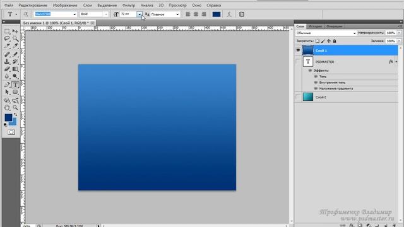The image size is (404, 227).
Task: Select the Rectangular Marquee tool
Action: tap(7, 31)
